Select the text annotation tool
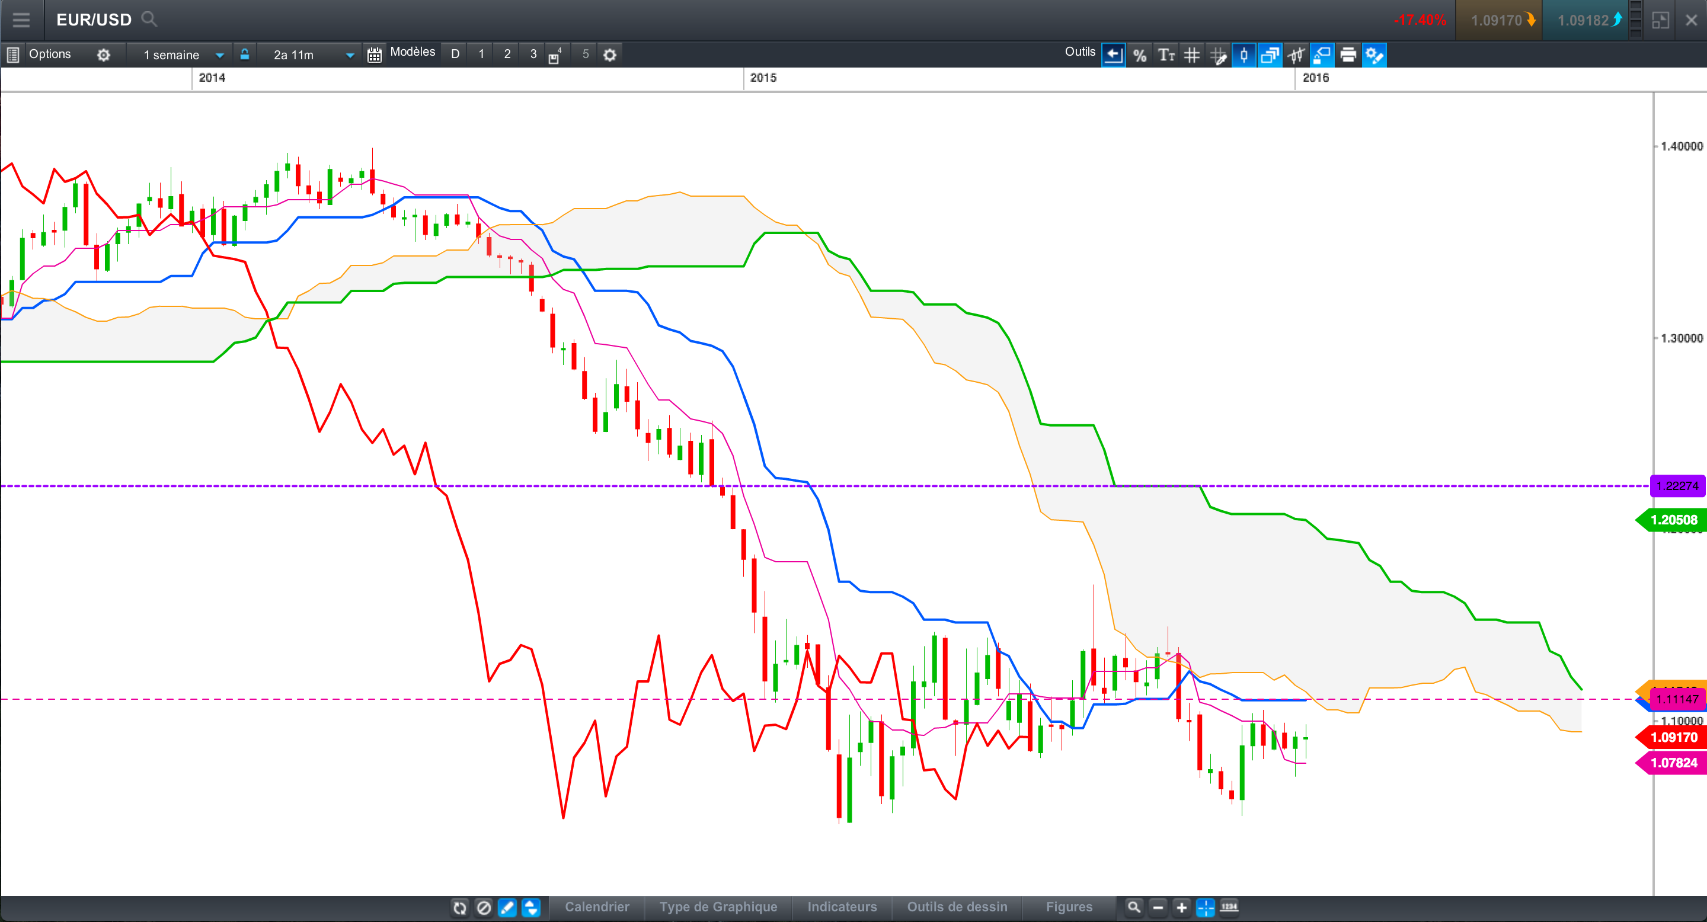1707x922 pixels. tap(1166, 55)
